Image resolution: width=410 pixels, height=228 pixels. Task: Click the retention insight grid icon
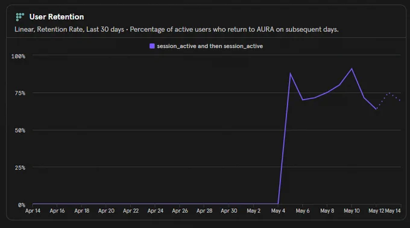[20, 17]
